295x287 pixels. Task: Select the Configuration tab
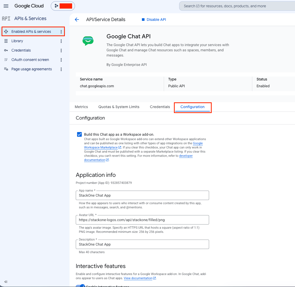[192, 107]
